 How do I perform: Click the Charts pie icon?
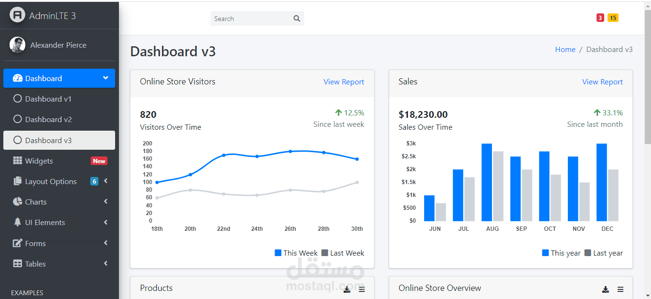click(x=17, y=202)
